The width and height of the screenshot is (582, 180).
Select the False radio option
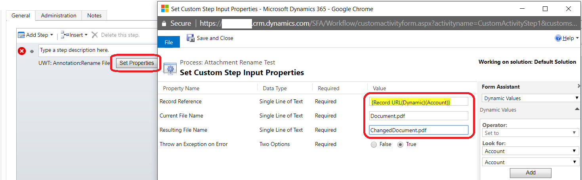click(x=374, y=144)
